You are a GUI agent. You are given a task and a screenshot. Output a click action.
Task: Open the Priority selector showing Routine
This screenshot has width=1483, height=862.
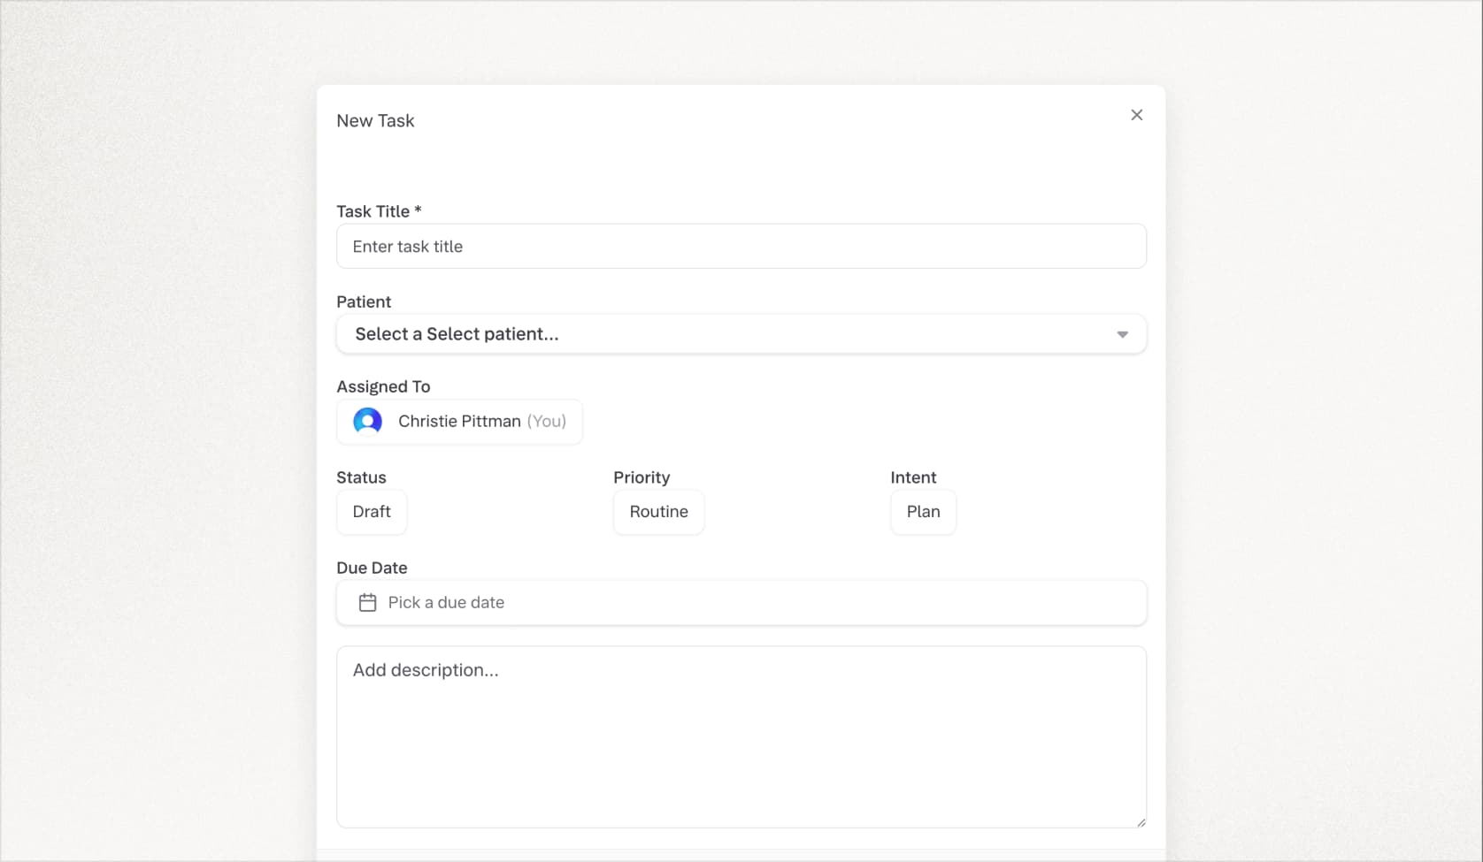tap(658, 512)
